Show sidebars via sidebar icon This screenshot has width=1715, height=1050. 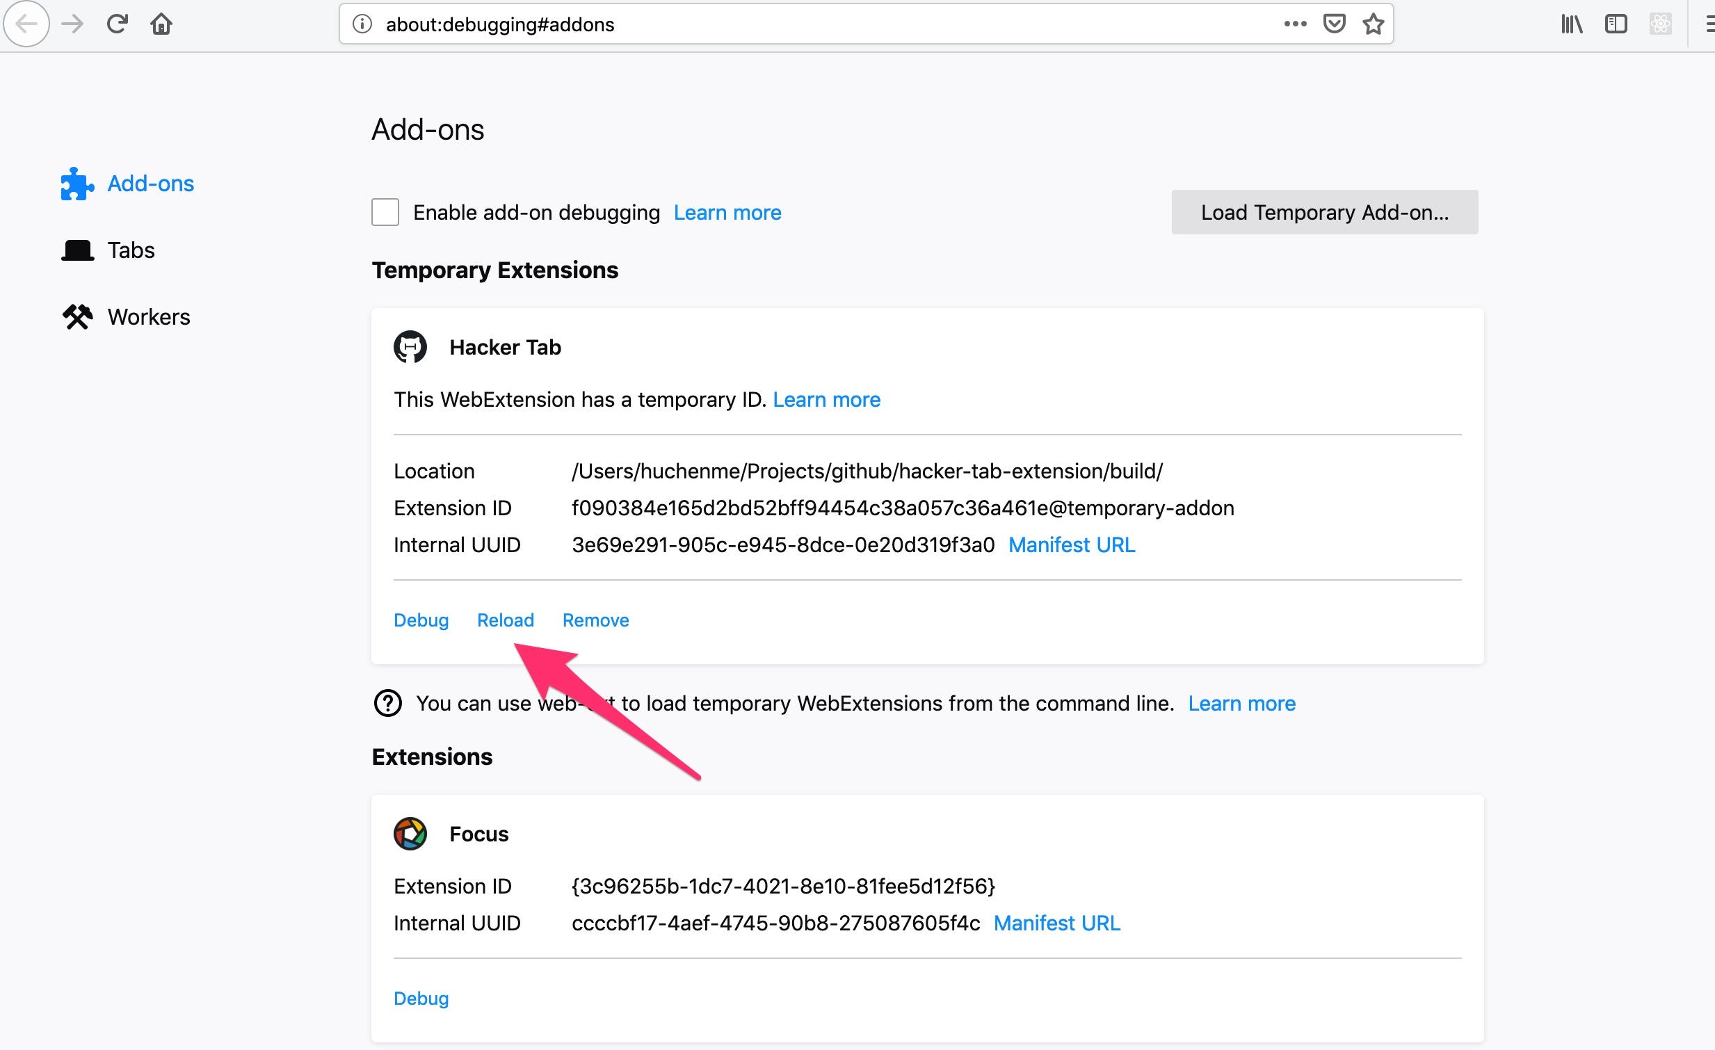pos(1616,24)
